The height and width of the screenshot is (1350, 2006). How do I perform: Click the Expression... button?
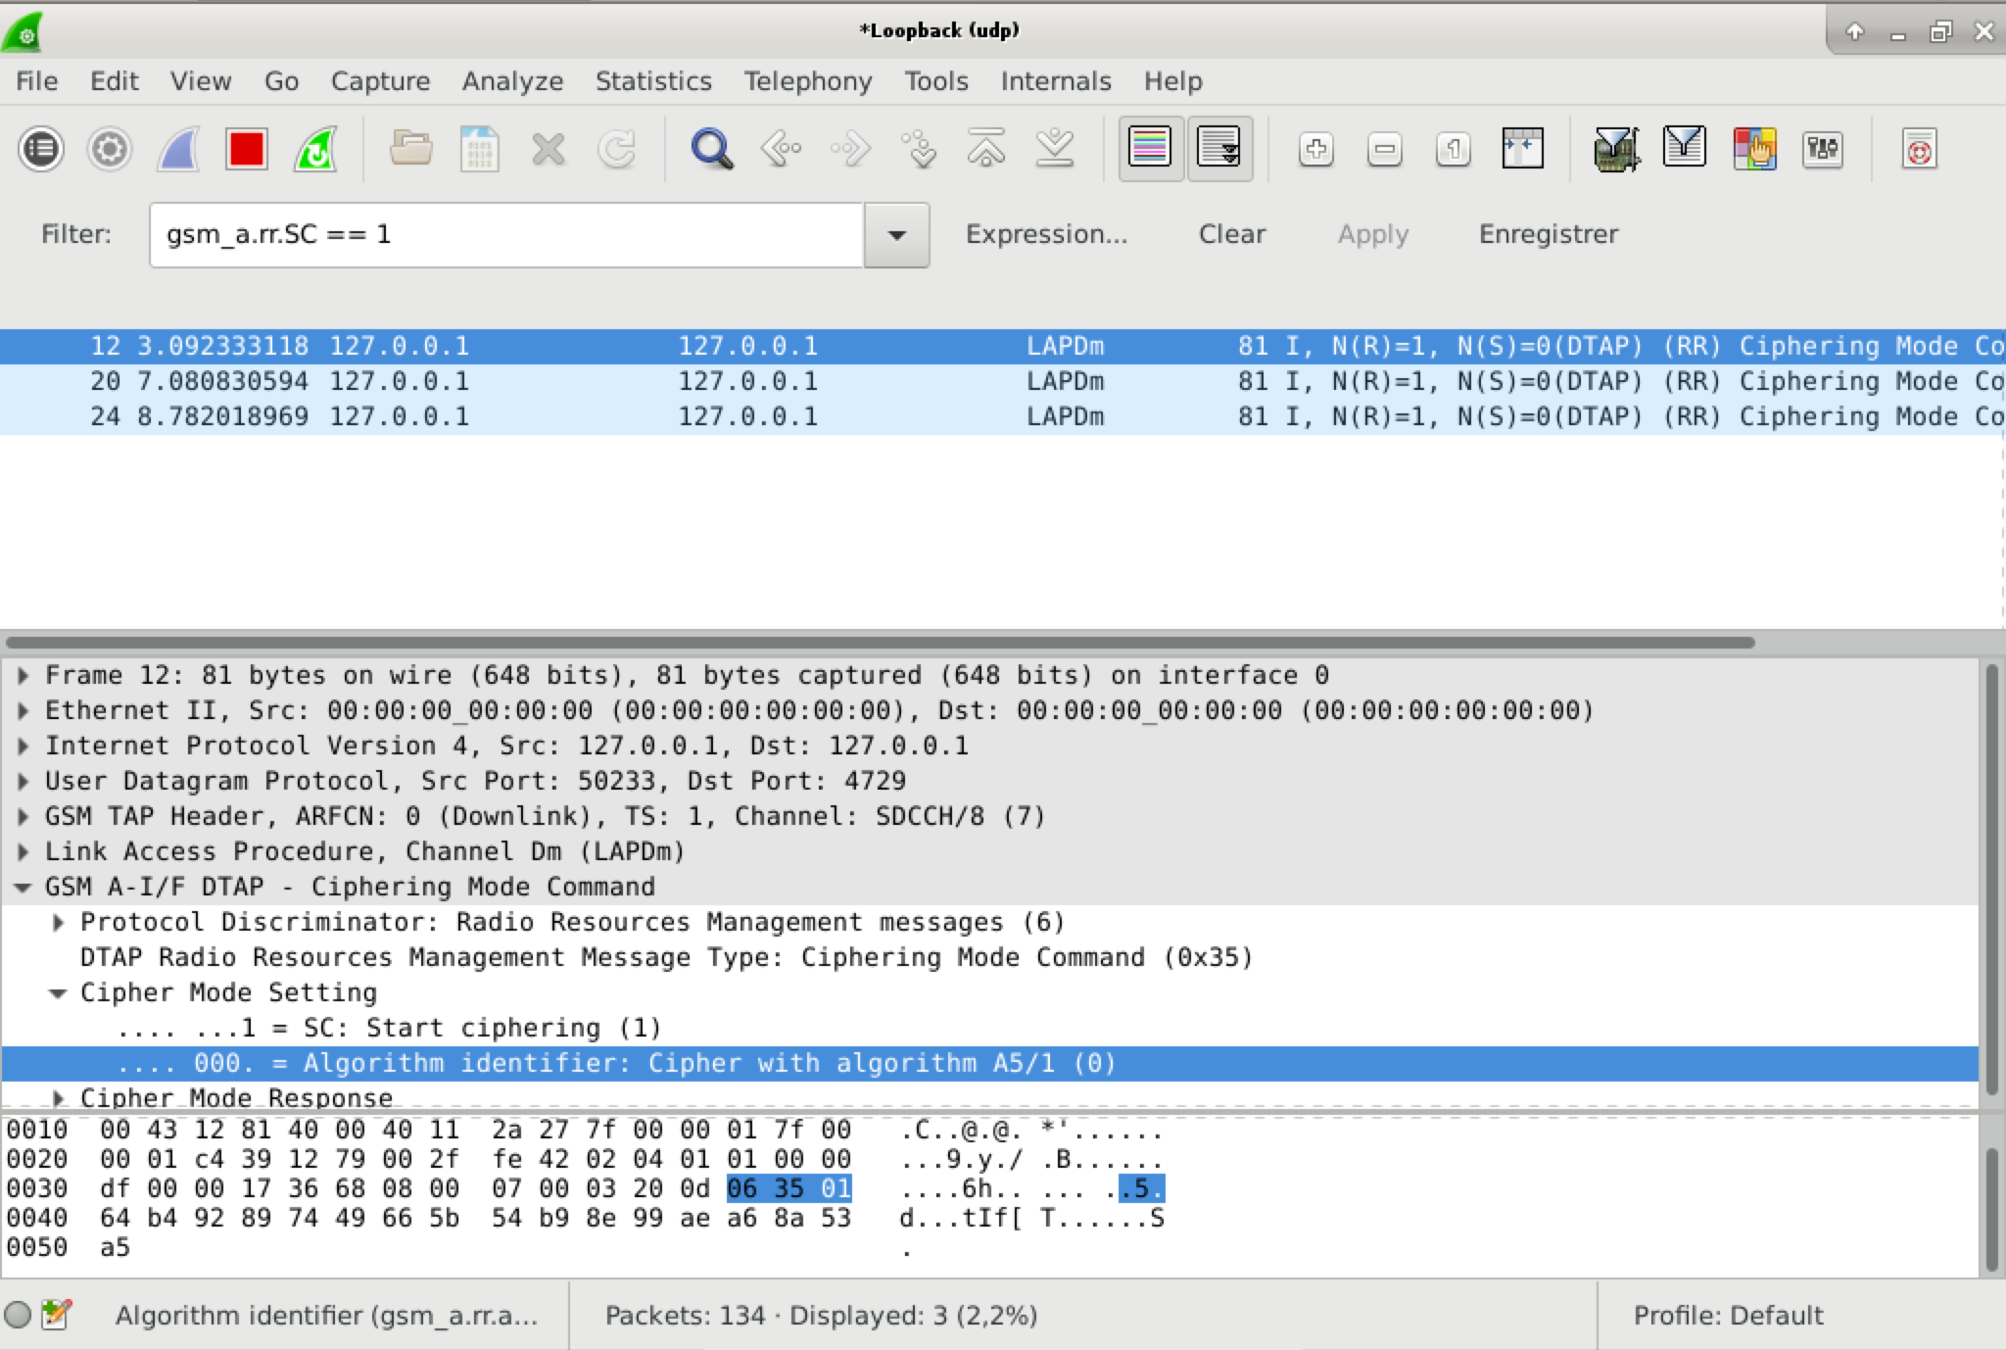point(1046,234)
